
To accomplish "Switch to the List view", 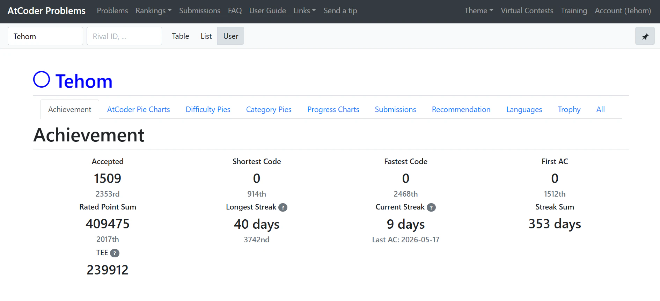I will 206,36.
